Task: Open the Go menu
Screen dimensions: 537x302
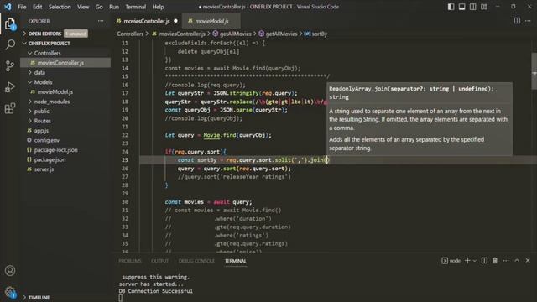Action: pos(99,7)
